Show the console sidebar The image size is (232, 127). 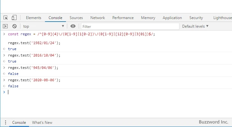5,26
